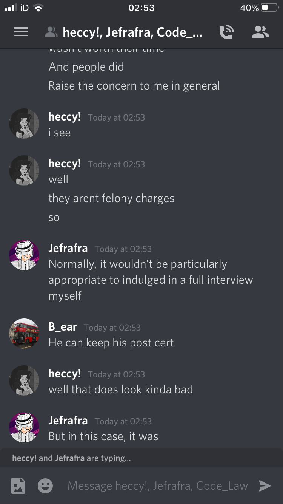283x504 pixels.
Task: Tap the B_ear username
Action: pos(63,327)
